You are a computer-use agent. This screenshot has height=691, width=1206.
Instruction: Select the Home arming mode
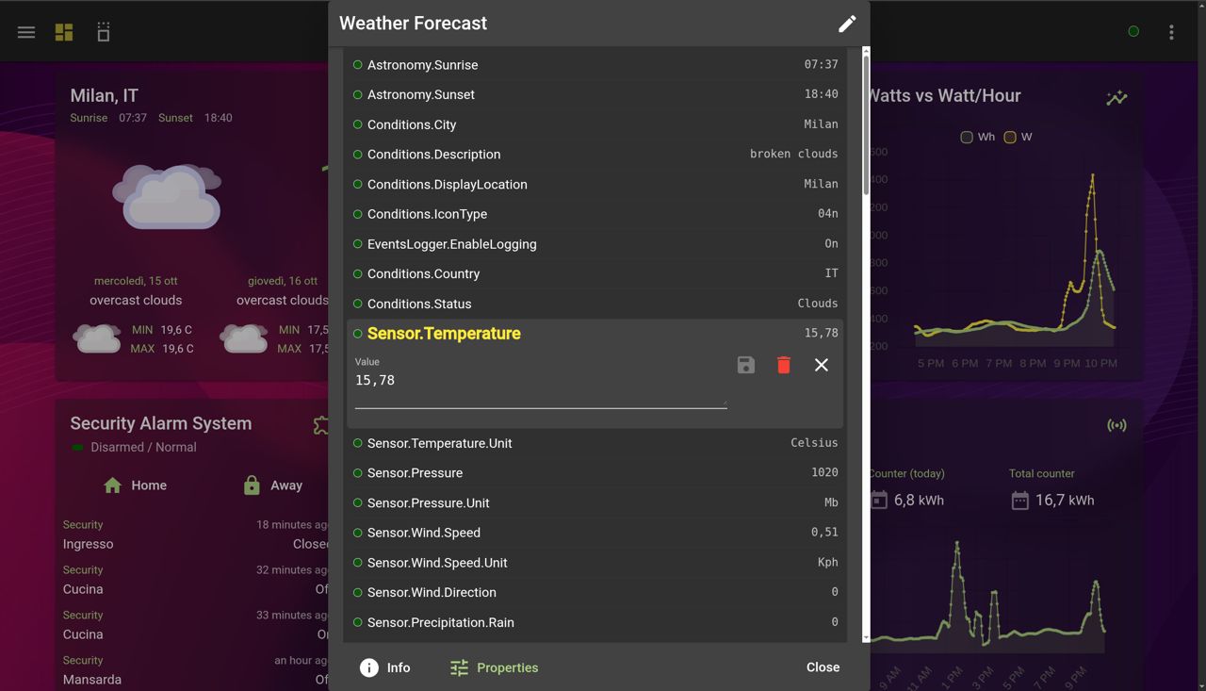pyautogui.click(x=135, y=485)
